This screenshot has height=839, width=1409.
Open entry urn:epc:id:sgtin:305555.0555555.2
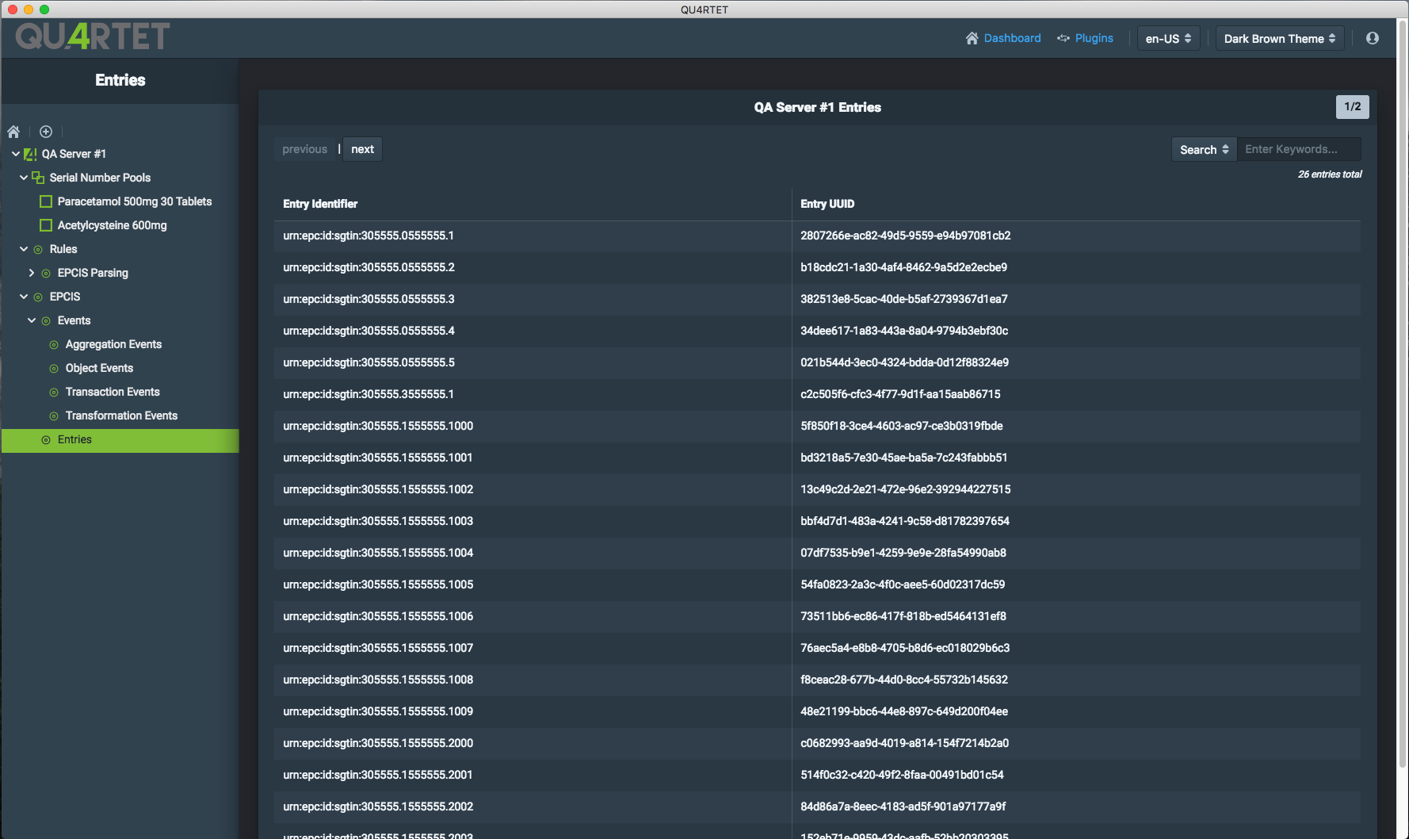[x=368, y=267]
